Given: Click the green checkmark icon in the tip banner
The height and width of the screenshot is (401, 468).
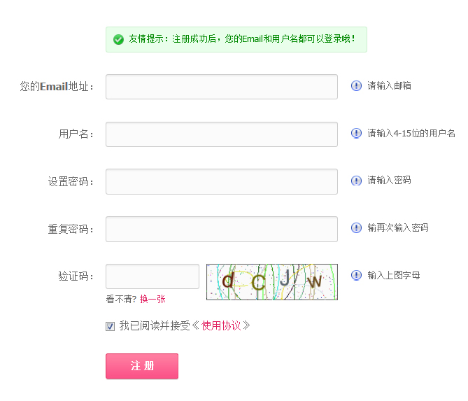Looking at the screenshot, I should [118, 39].
